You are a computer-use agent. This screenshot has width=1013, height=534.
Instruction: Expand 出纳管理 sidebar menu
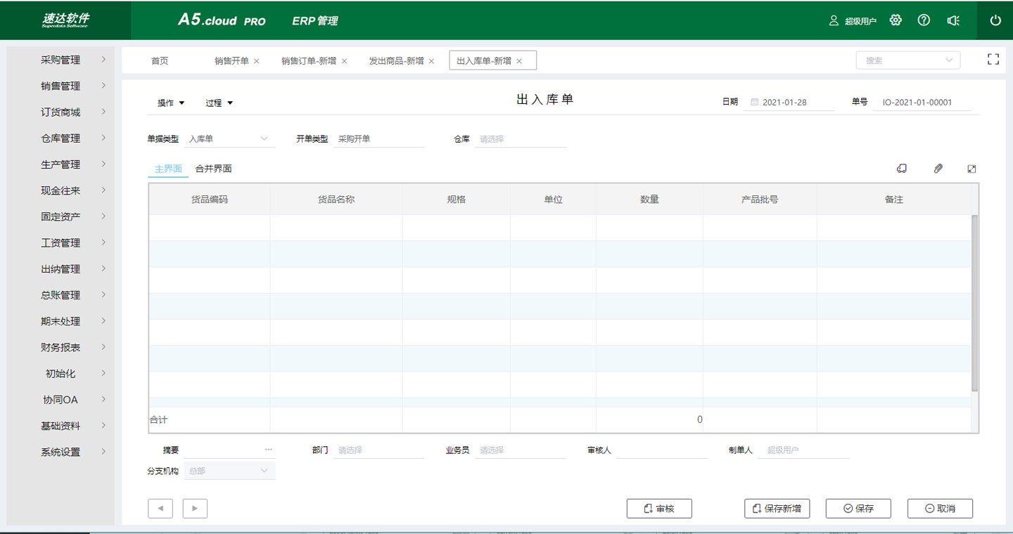click(60, 269)
